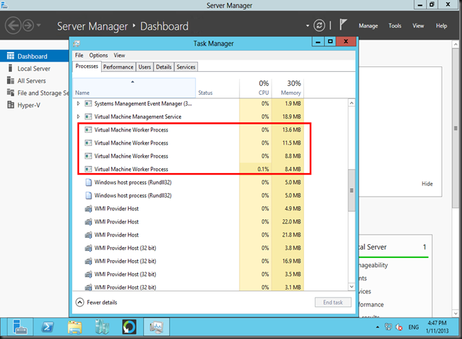The width and height of the screenshot is (462, 339).
Task: Select WMI Provider Host using 4.9 MB
Action: 188,208
